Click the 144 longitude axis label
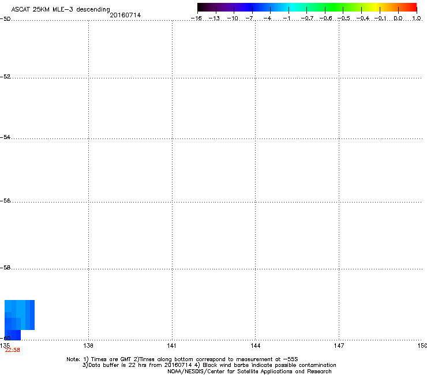The height and width of the screenshot is (375, 427). 255,346
